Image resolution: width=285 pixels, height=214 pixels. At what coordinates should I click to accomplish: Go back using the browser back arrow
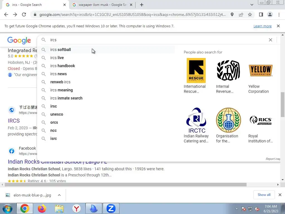(x=6, y=14)
